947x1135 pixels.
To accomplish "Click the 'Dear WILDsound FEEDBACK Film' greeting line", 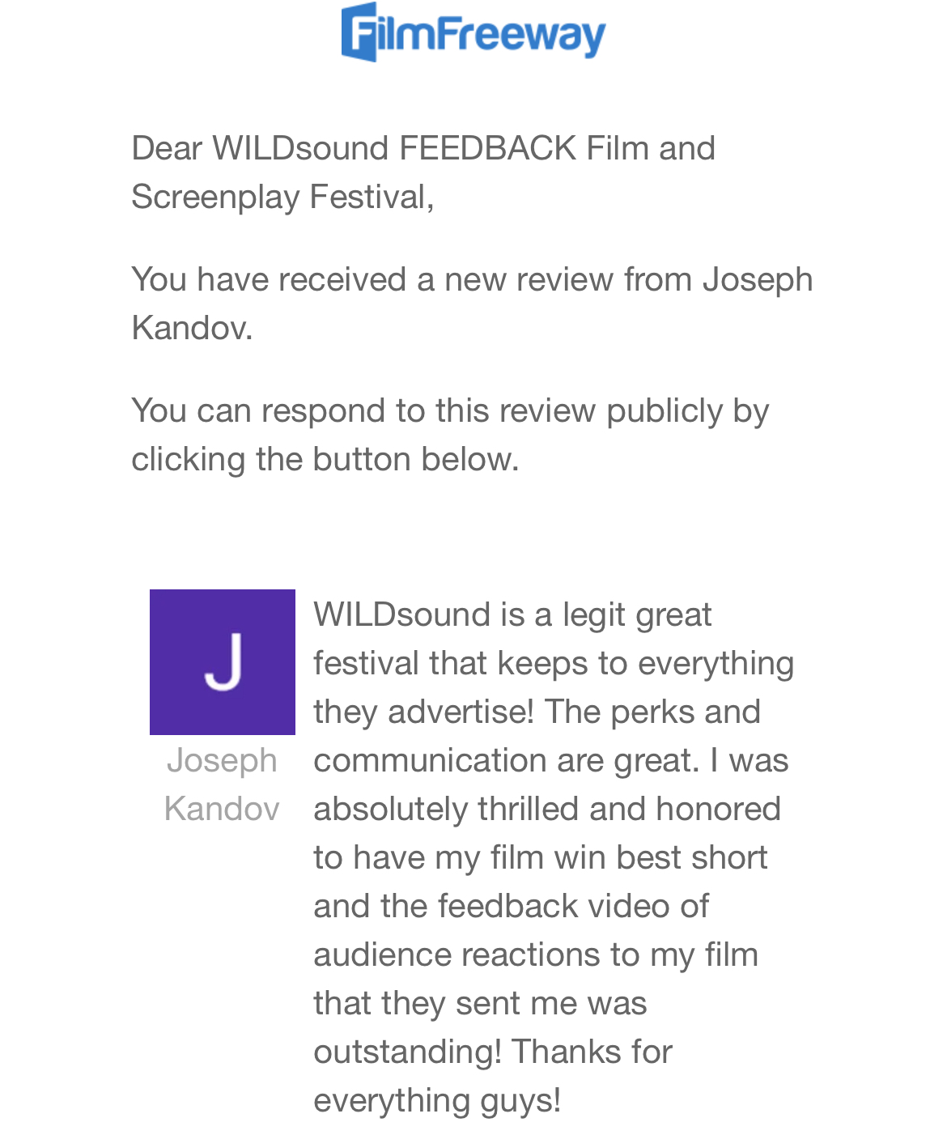I will tap(423, 148).
